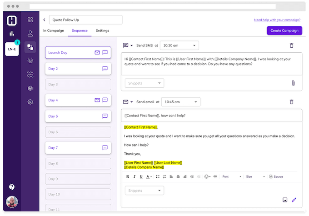This screenshot has height=216, width=309.
Task: Insert an image in the email
Action: (285, 200)
